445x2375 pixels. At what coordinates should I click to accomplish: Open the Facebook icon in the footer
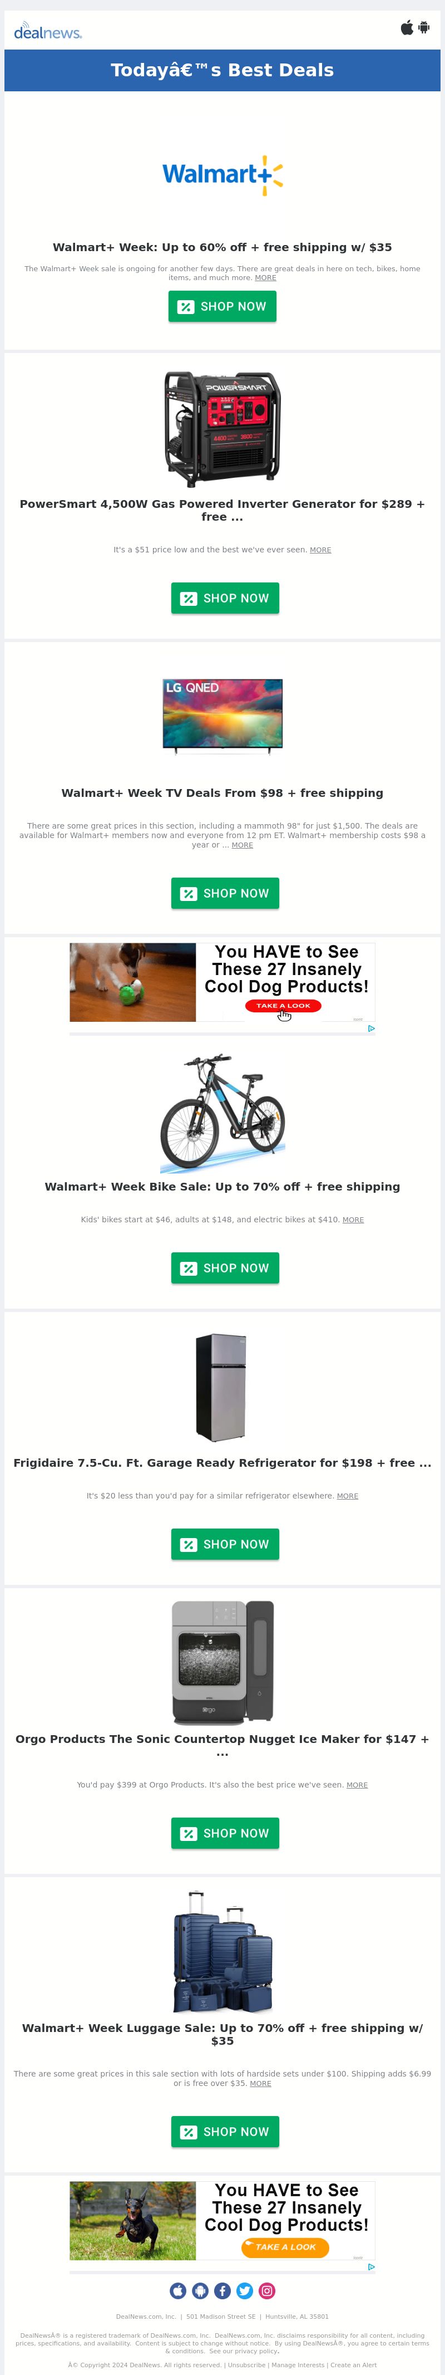pyautogui.click(x=222, y=2291)
